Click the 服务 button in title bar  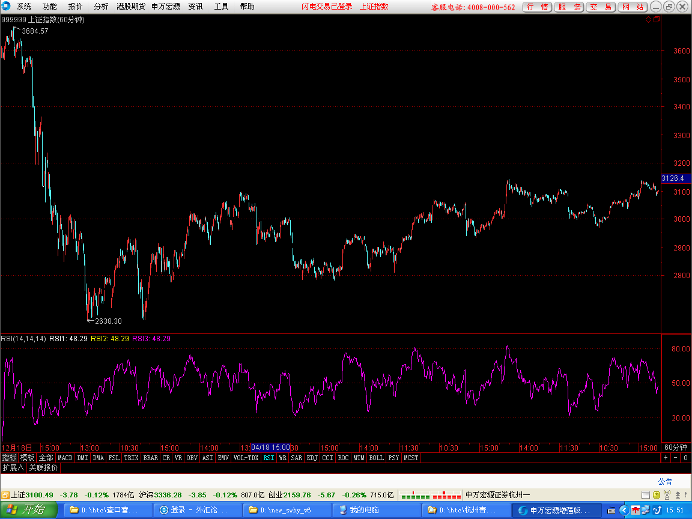(x=569, y=7)
